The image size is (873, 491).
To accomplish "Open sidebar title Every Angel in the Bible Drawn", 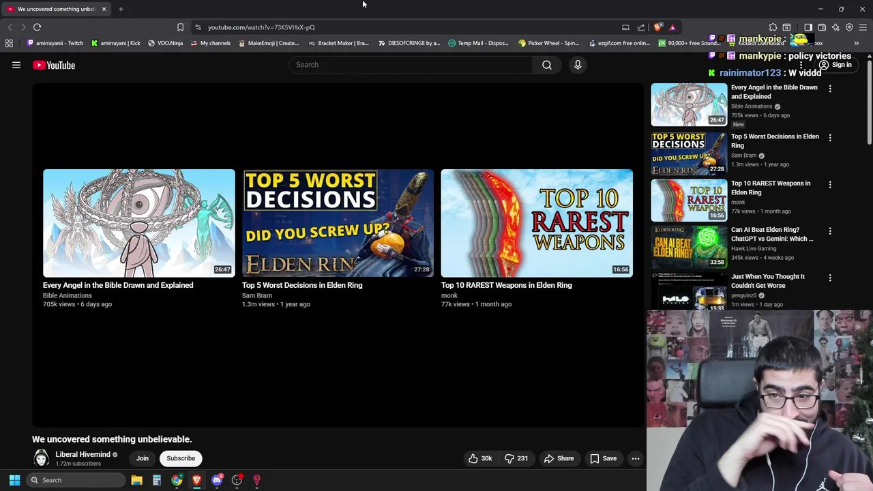I will click(x=774, y=92).
